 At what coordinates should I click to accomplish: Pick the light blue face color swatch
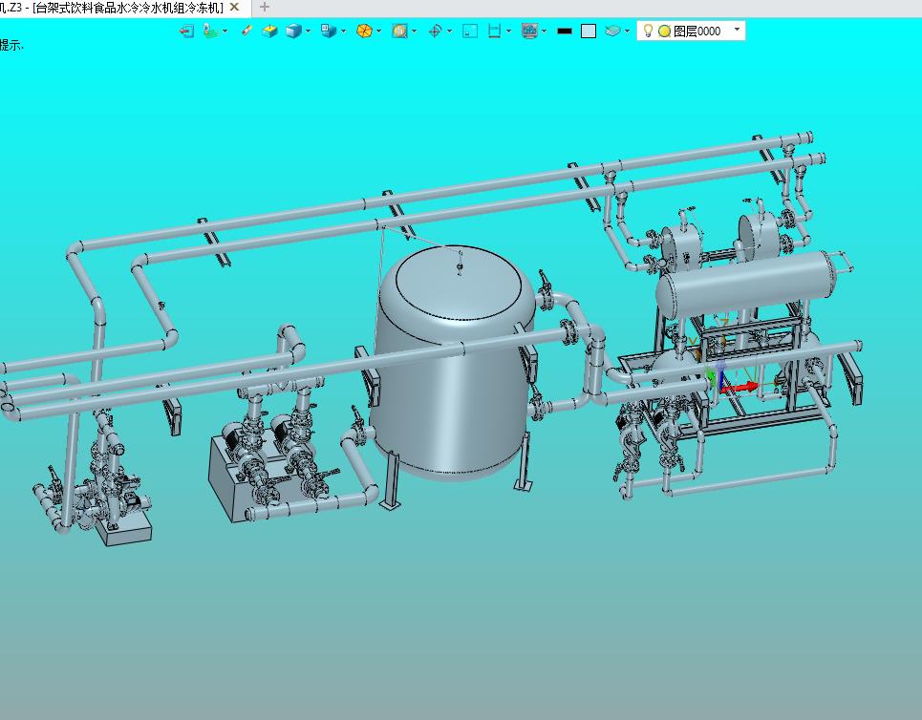point(589,32)
